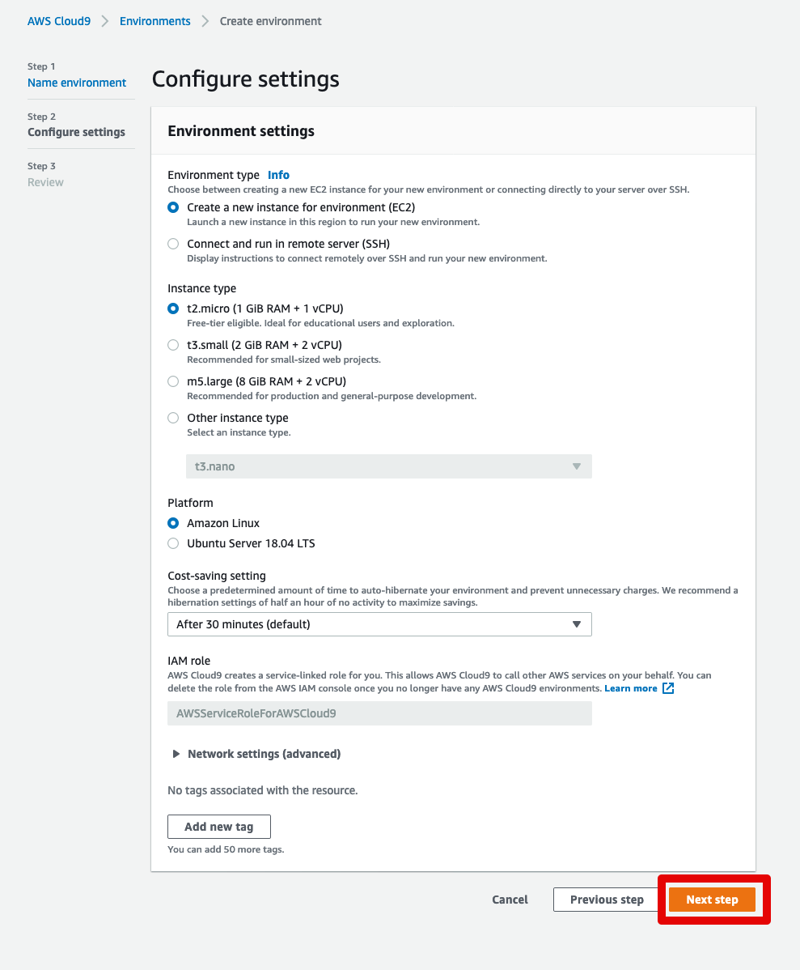800x970 pixels.
Task: Select t3.small instance type
Action: tap(172, 344)
